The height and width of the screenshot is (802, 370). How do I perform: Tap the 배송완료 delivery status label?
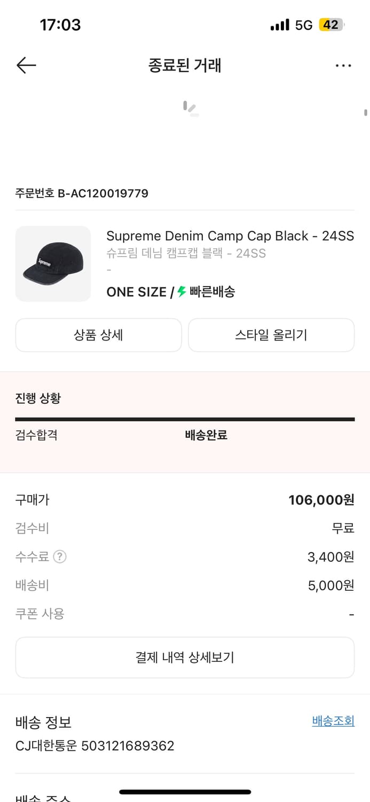pyautogui.click(x=206, y=435)
